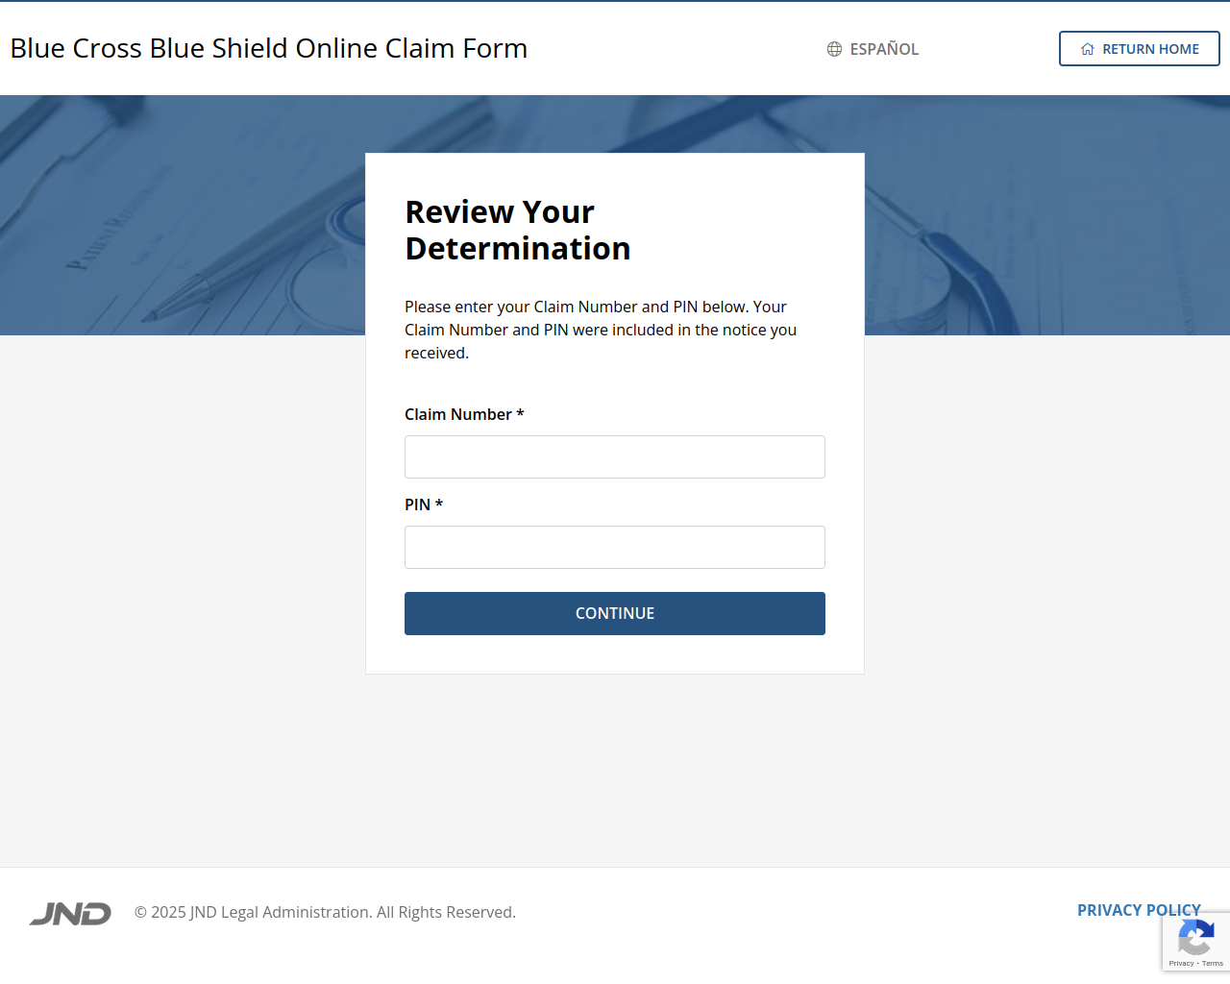Click the reCAPTCHA Privacy link

coord(1181,963)
